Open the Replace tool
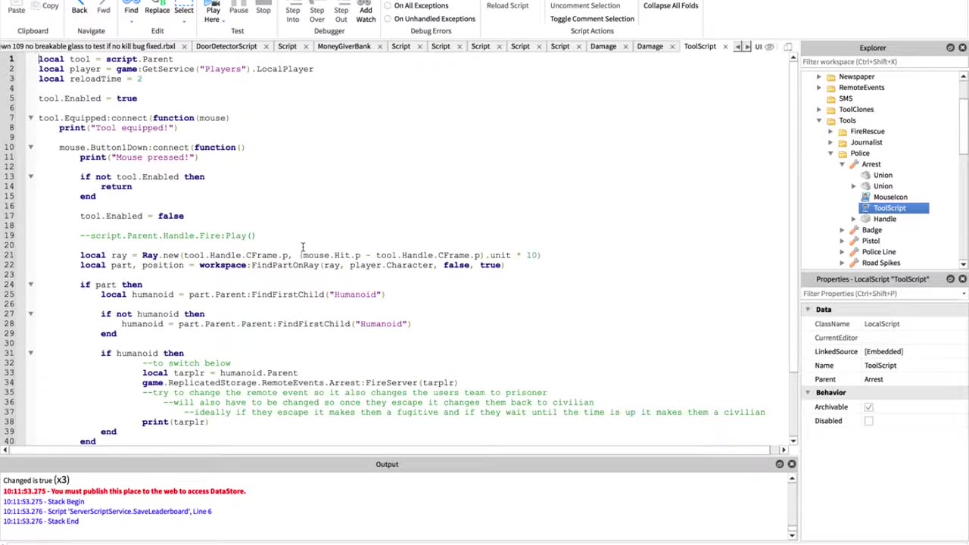The image size is (969, 545). [x=157, y=8]
